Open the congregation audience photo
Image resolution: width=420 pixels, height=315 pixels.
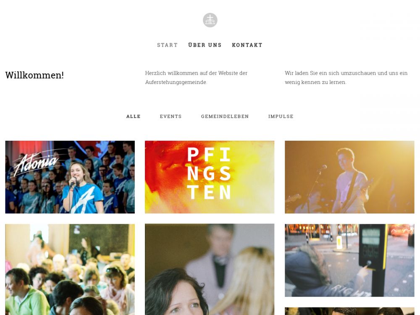tap(70, 270)
